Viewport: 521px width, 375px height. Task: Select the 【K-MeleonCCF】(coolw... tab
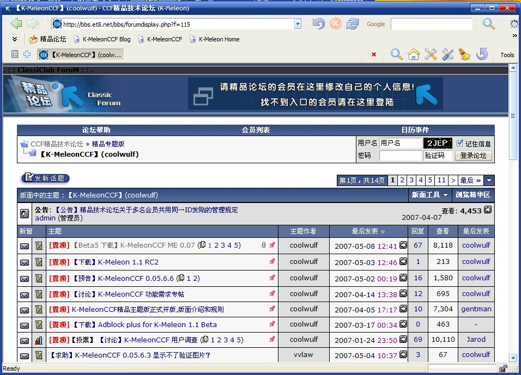81,54
